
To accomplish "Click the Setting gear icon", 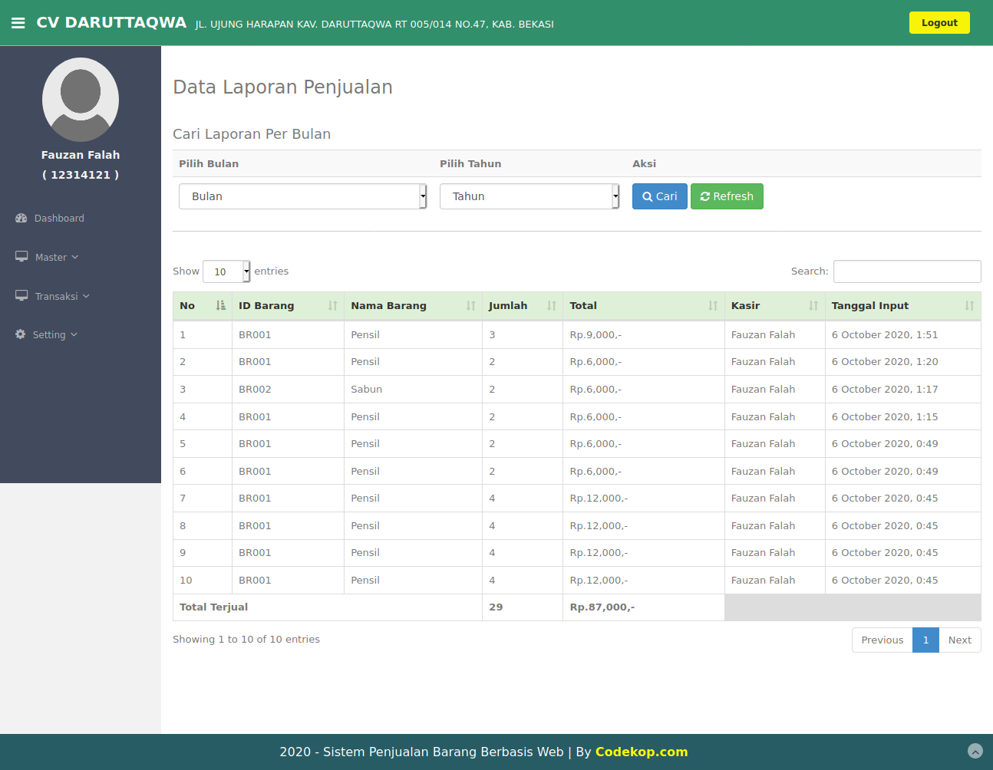I will point(20,334).
